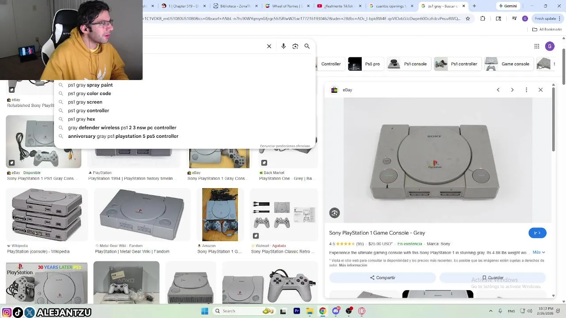Open the Más información link
566x318 pixels.
(x=353, y=265)
